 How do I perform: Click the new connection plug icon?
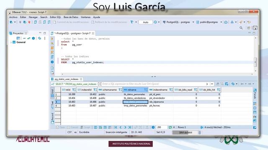pos(11,22)
